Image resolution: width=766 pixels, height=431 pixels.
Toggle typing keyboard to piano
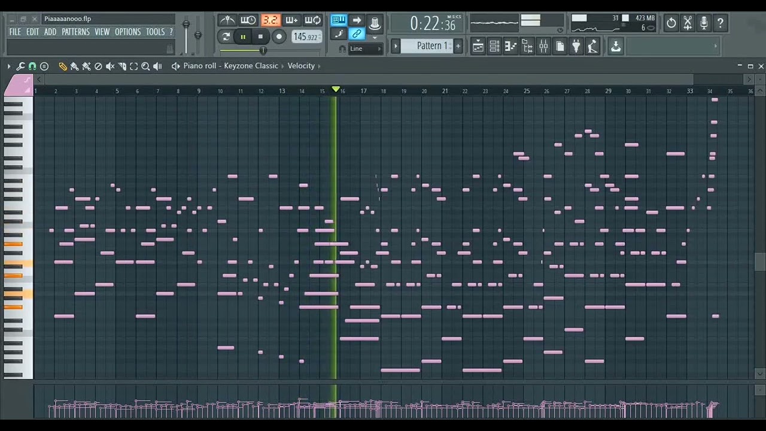pyautogui.click(x=339, y=20)
